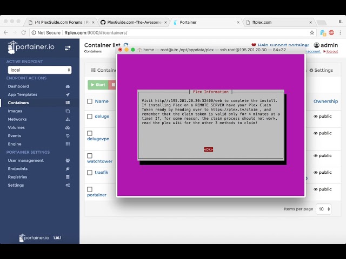
Task: Open Images in the sidebar
Action: 15,111
